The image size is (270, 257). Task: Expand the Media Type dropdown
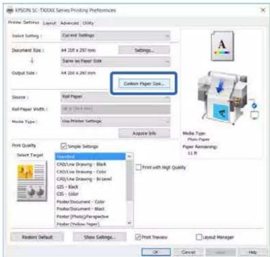tap(115, 122)
